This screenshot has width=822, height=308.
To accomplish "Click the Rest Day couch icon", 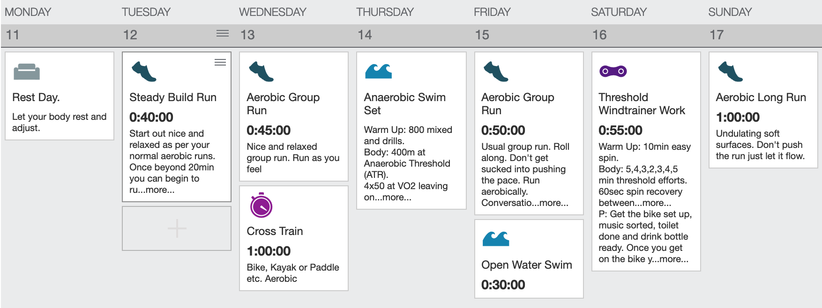I will (x=27, y=72).
